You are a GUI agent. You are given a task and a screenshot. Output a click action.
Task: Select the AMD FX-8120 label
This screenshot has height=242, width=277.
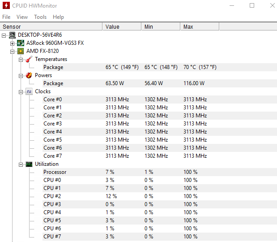[43, 51]
